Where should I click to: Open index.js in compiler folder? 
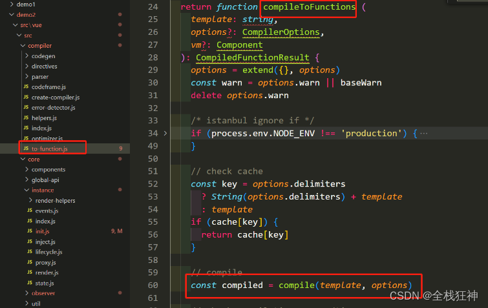coord(41,128)
